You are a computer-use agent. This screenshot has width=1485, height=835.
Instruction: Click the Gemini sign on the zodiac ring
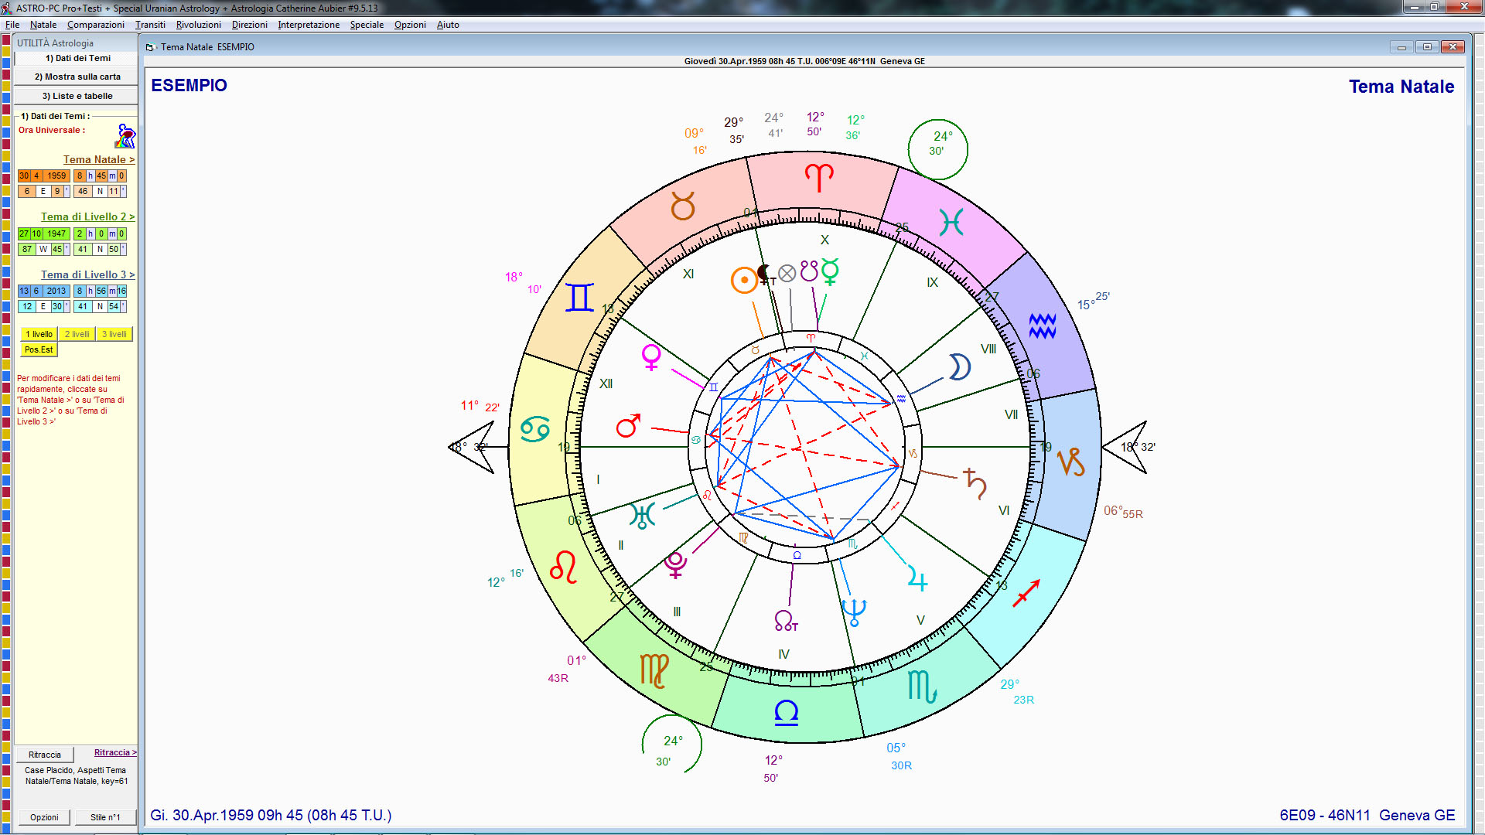579,297
